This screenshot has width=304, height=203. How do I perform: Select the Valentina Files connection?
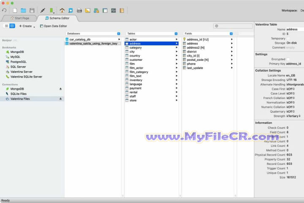pos(32,99)
